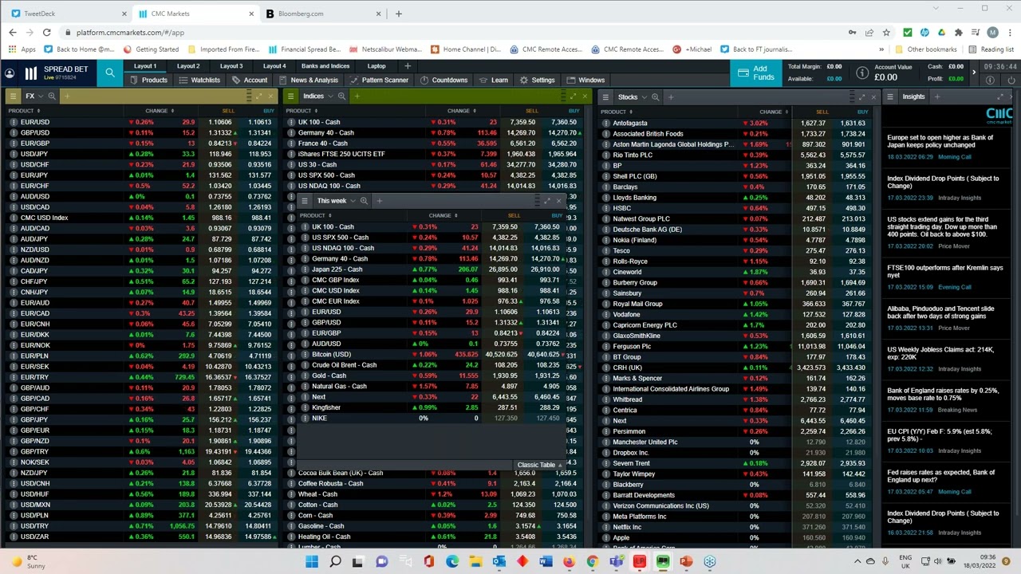Screen dimensions: 1021x574
Task: Switch to Layout 3 tab
Action: point(231,66)
